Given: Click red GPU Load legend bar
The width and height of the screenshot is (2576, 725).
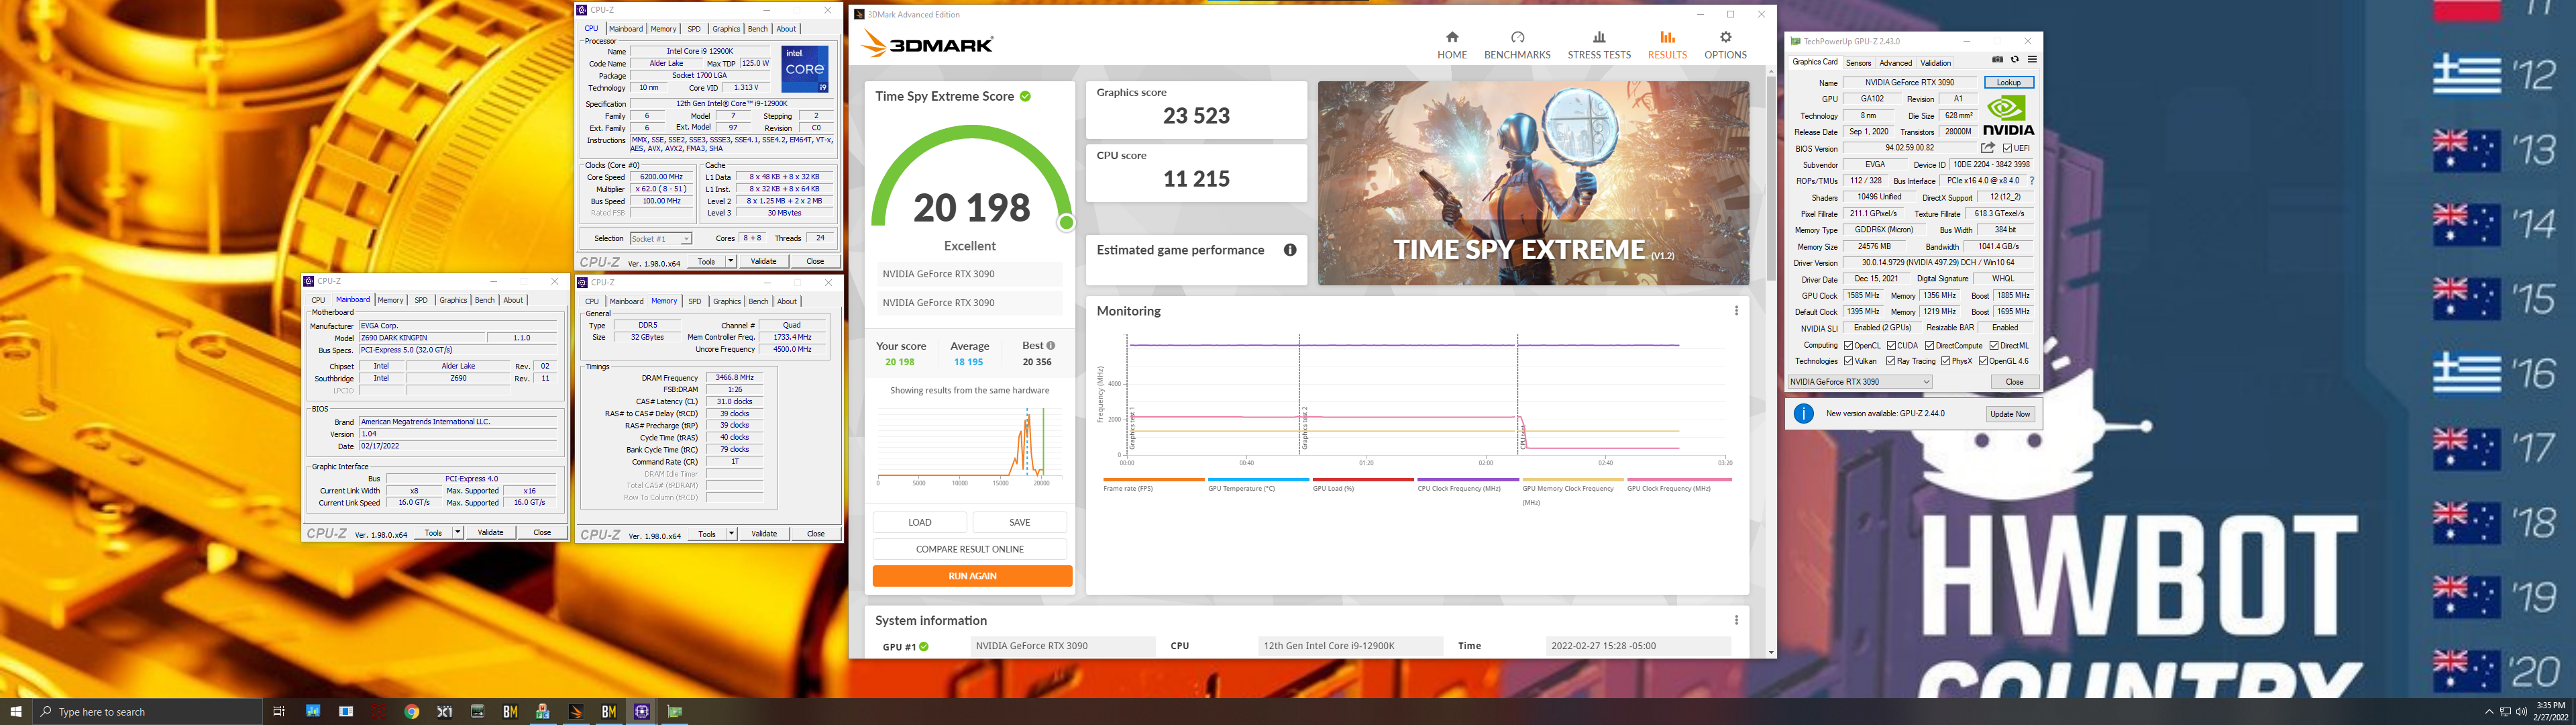Looking at the screenshot, I should pyautogui.click(x=1363, y=480).
